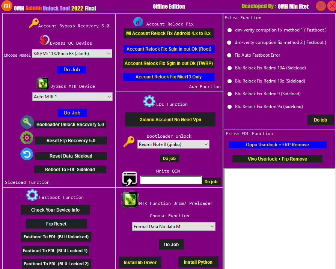Click the gear icon beside EDL Function
This screenshot has height=269, width=336.
[x=149, y=101]
